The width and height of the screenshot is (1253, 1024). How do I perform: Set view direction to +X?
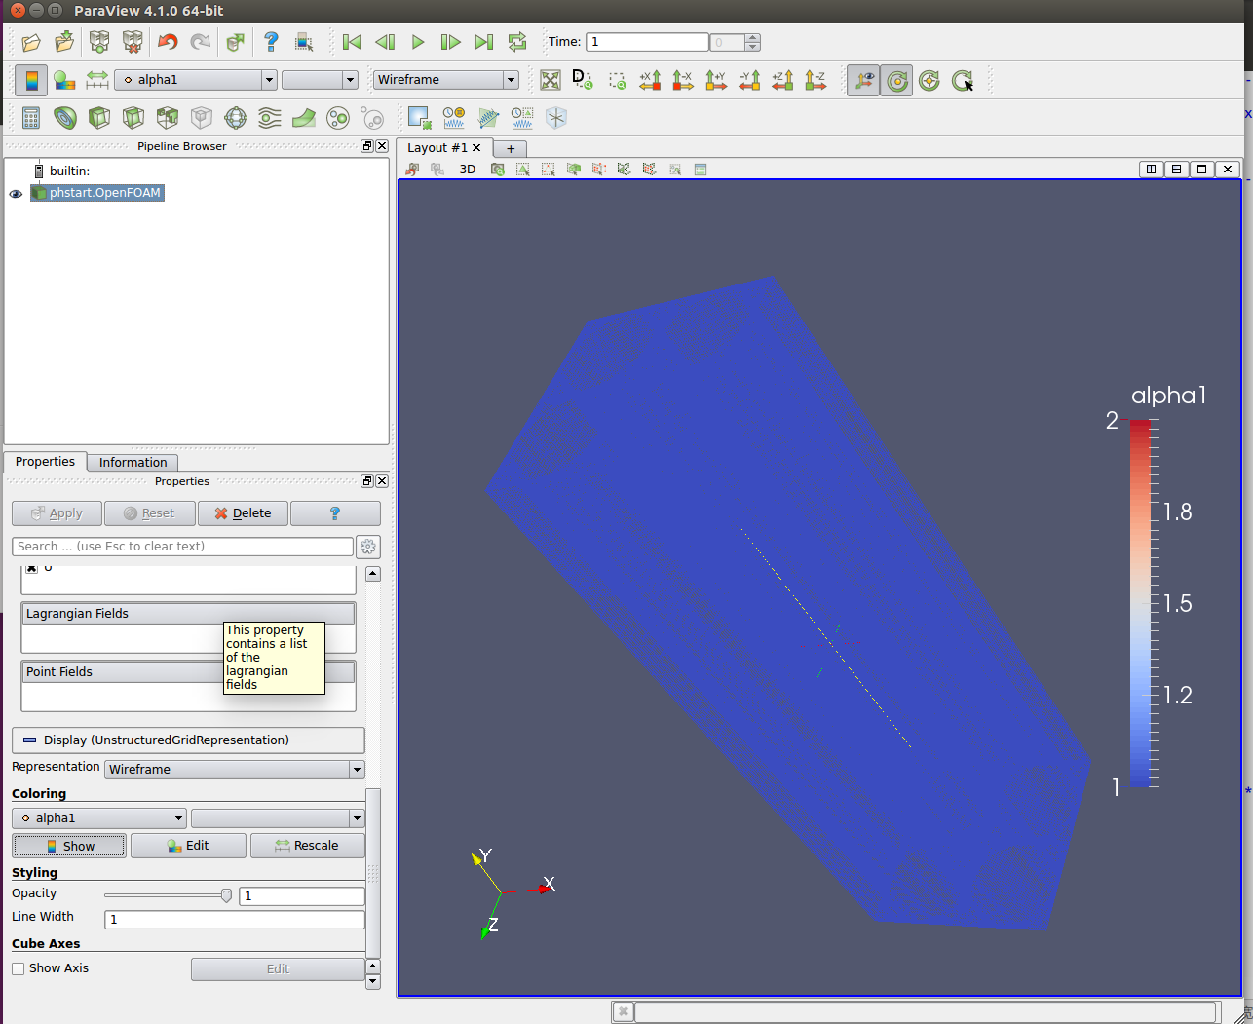pos(650,80)
